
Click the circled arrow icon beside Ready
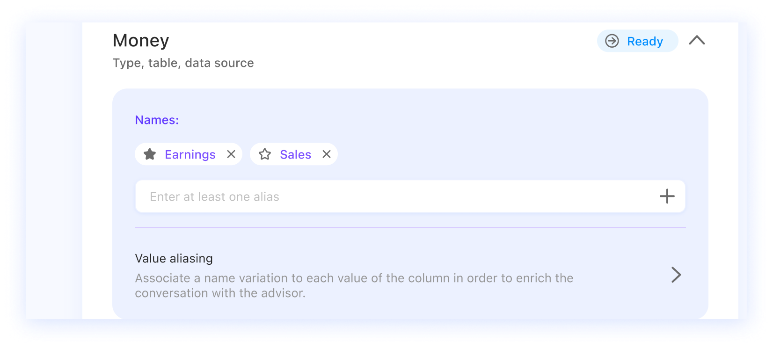click(x=612, y=41)
